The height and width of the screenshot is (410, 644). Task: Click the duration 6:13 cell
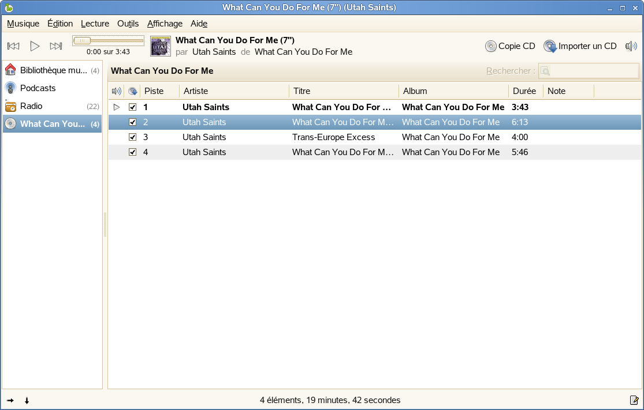pos(520,122)
